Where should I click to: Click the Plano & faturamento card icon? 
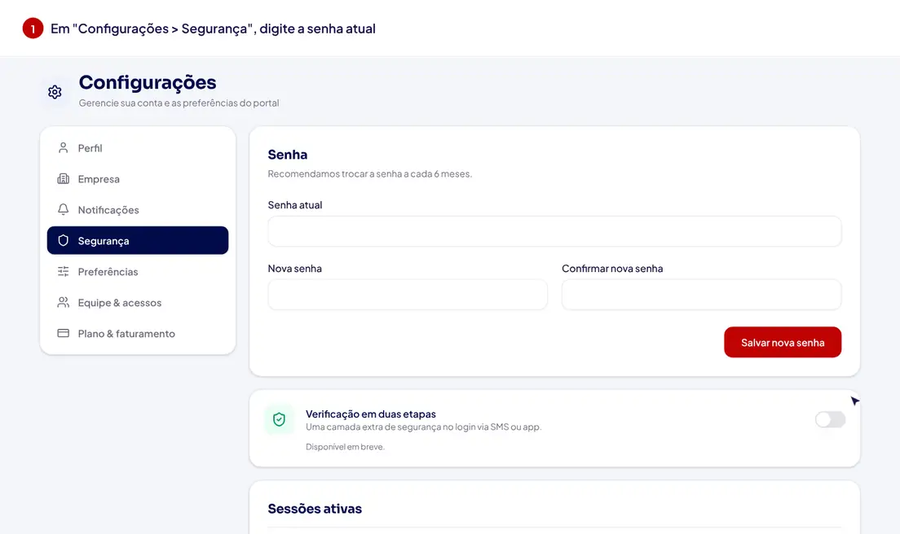63,334
